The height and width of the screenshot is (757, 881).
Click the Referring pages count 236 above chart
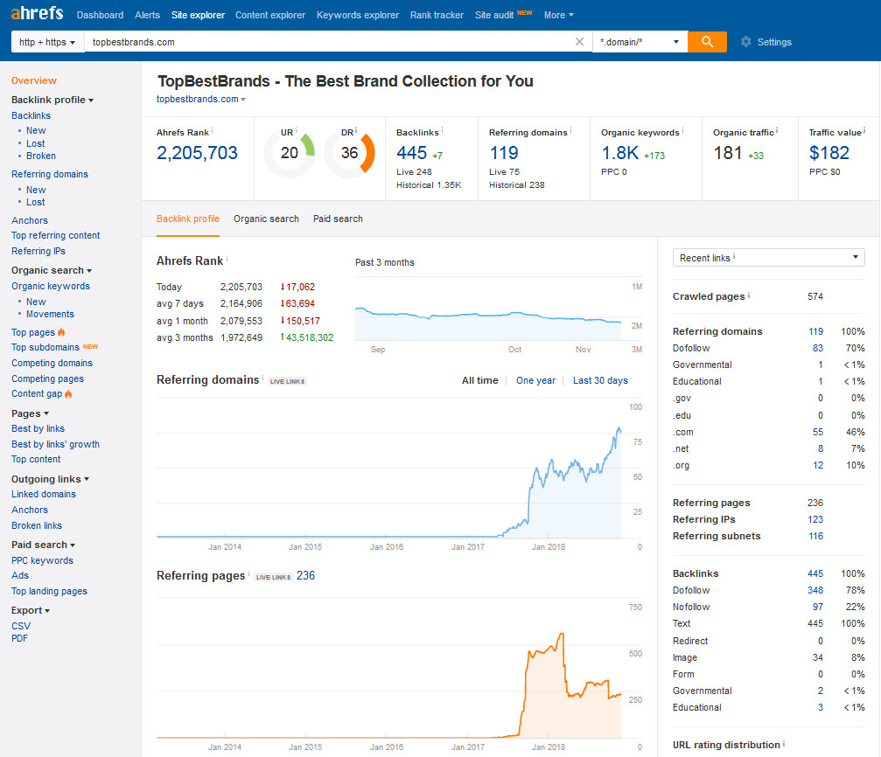[305, 575]
